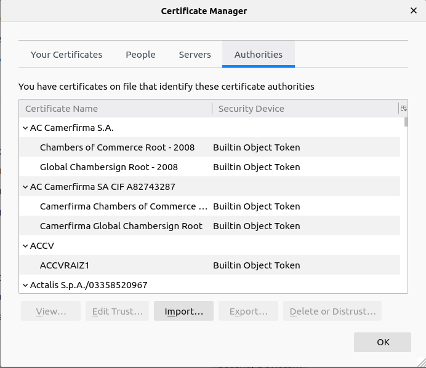
Task: Click the View… button
Action: pyautogui.click(x=51, y=311)
